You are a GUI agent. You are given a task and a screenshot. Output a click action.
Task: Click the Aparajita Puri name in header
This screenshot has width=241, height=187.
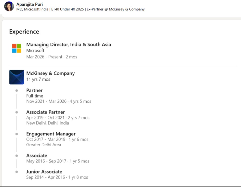click(x=30, y=4)
